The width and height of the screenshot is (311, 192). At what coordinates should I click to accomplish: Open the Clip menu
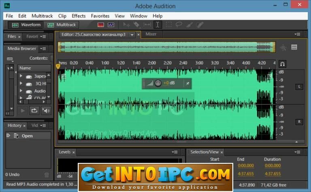[62, 16]
